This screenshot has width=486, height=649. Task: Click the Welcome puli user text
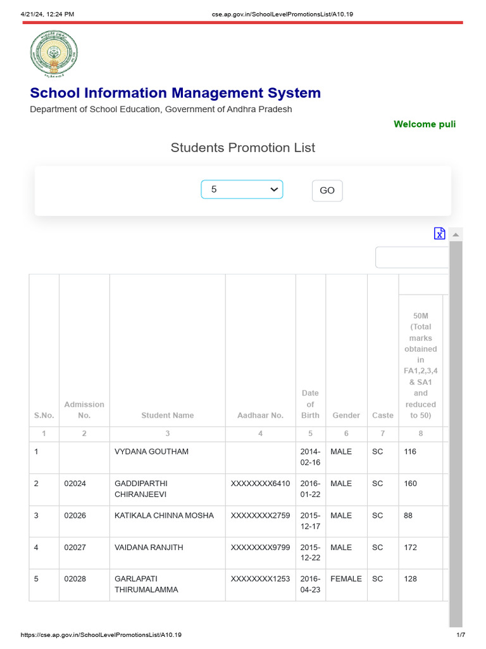[425, 124]
